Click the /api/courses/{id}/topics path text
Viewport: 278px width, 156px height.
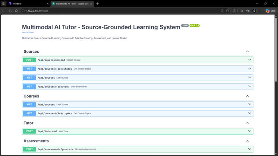pyautogui.click(x=54, y=114)
